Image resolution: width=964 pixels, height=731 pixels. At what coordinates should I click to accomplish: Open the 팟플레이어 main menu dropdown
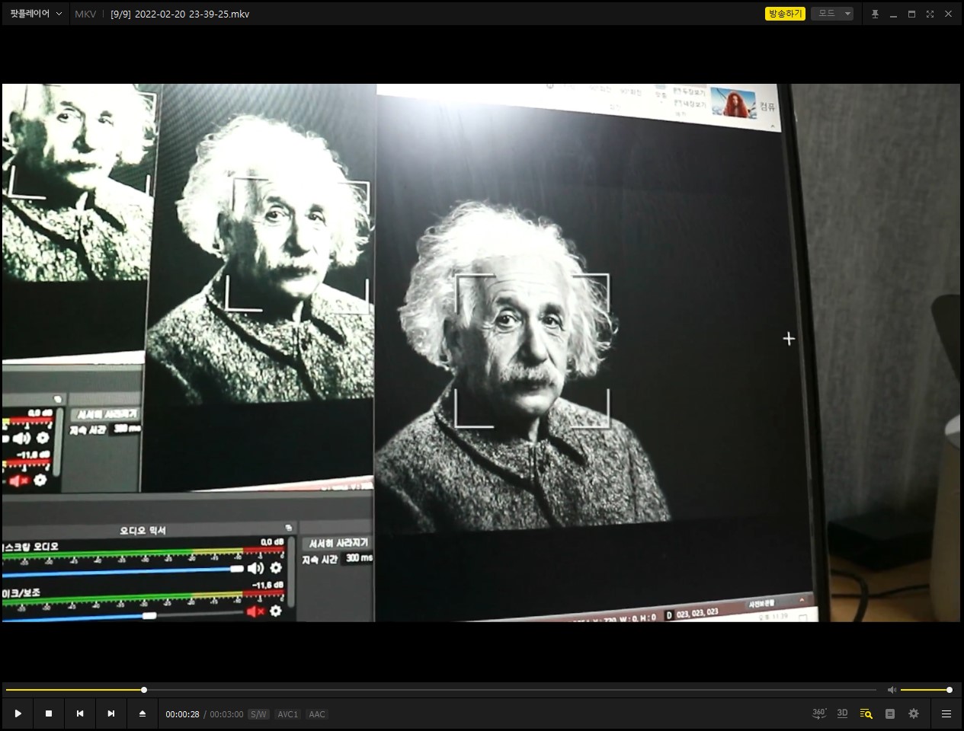click(x=36, y=14)
